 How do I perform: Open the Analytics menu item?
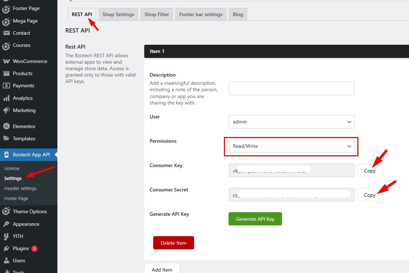tap(29, 98)
